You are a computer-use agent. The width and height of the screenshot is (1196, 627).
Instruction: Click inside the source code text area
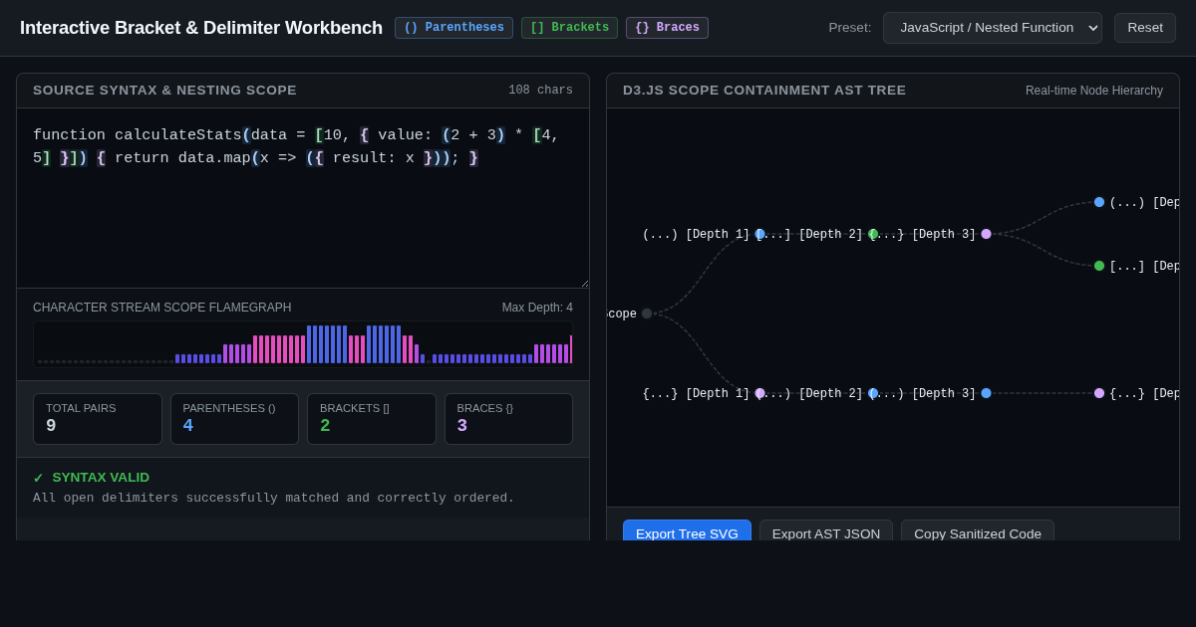tap(303, 198)
